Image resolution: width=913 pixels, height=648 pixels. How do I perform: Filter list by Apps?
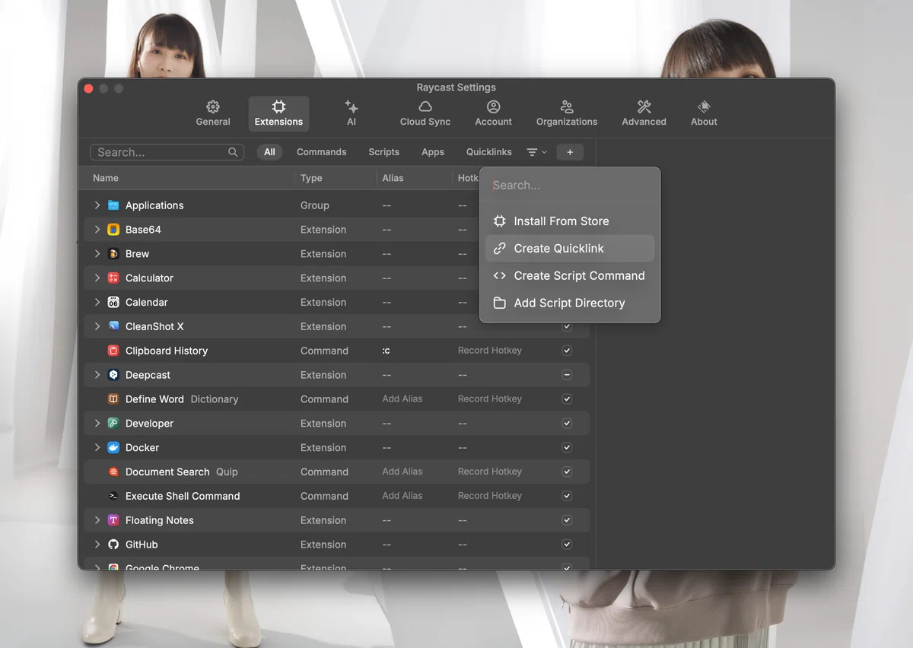click(x=433, y=152)
